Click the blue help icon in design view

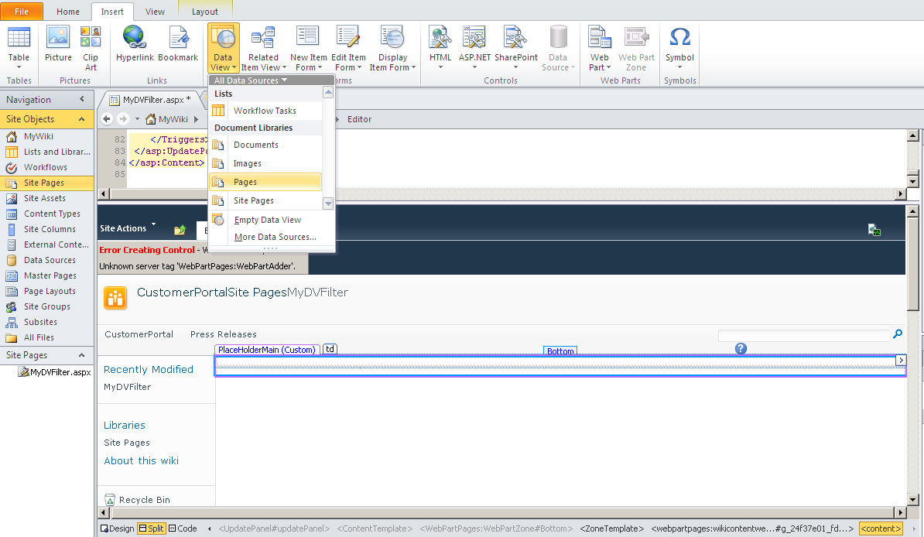tap(741, 349)
